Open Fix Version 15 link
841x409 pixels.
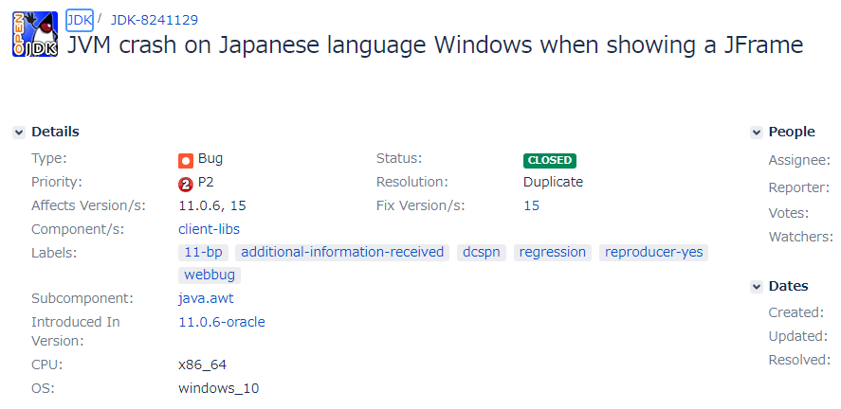(532, 205)
